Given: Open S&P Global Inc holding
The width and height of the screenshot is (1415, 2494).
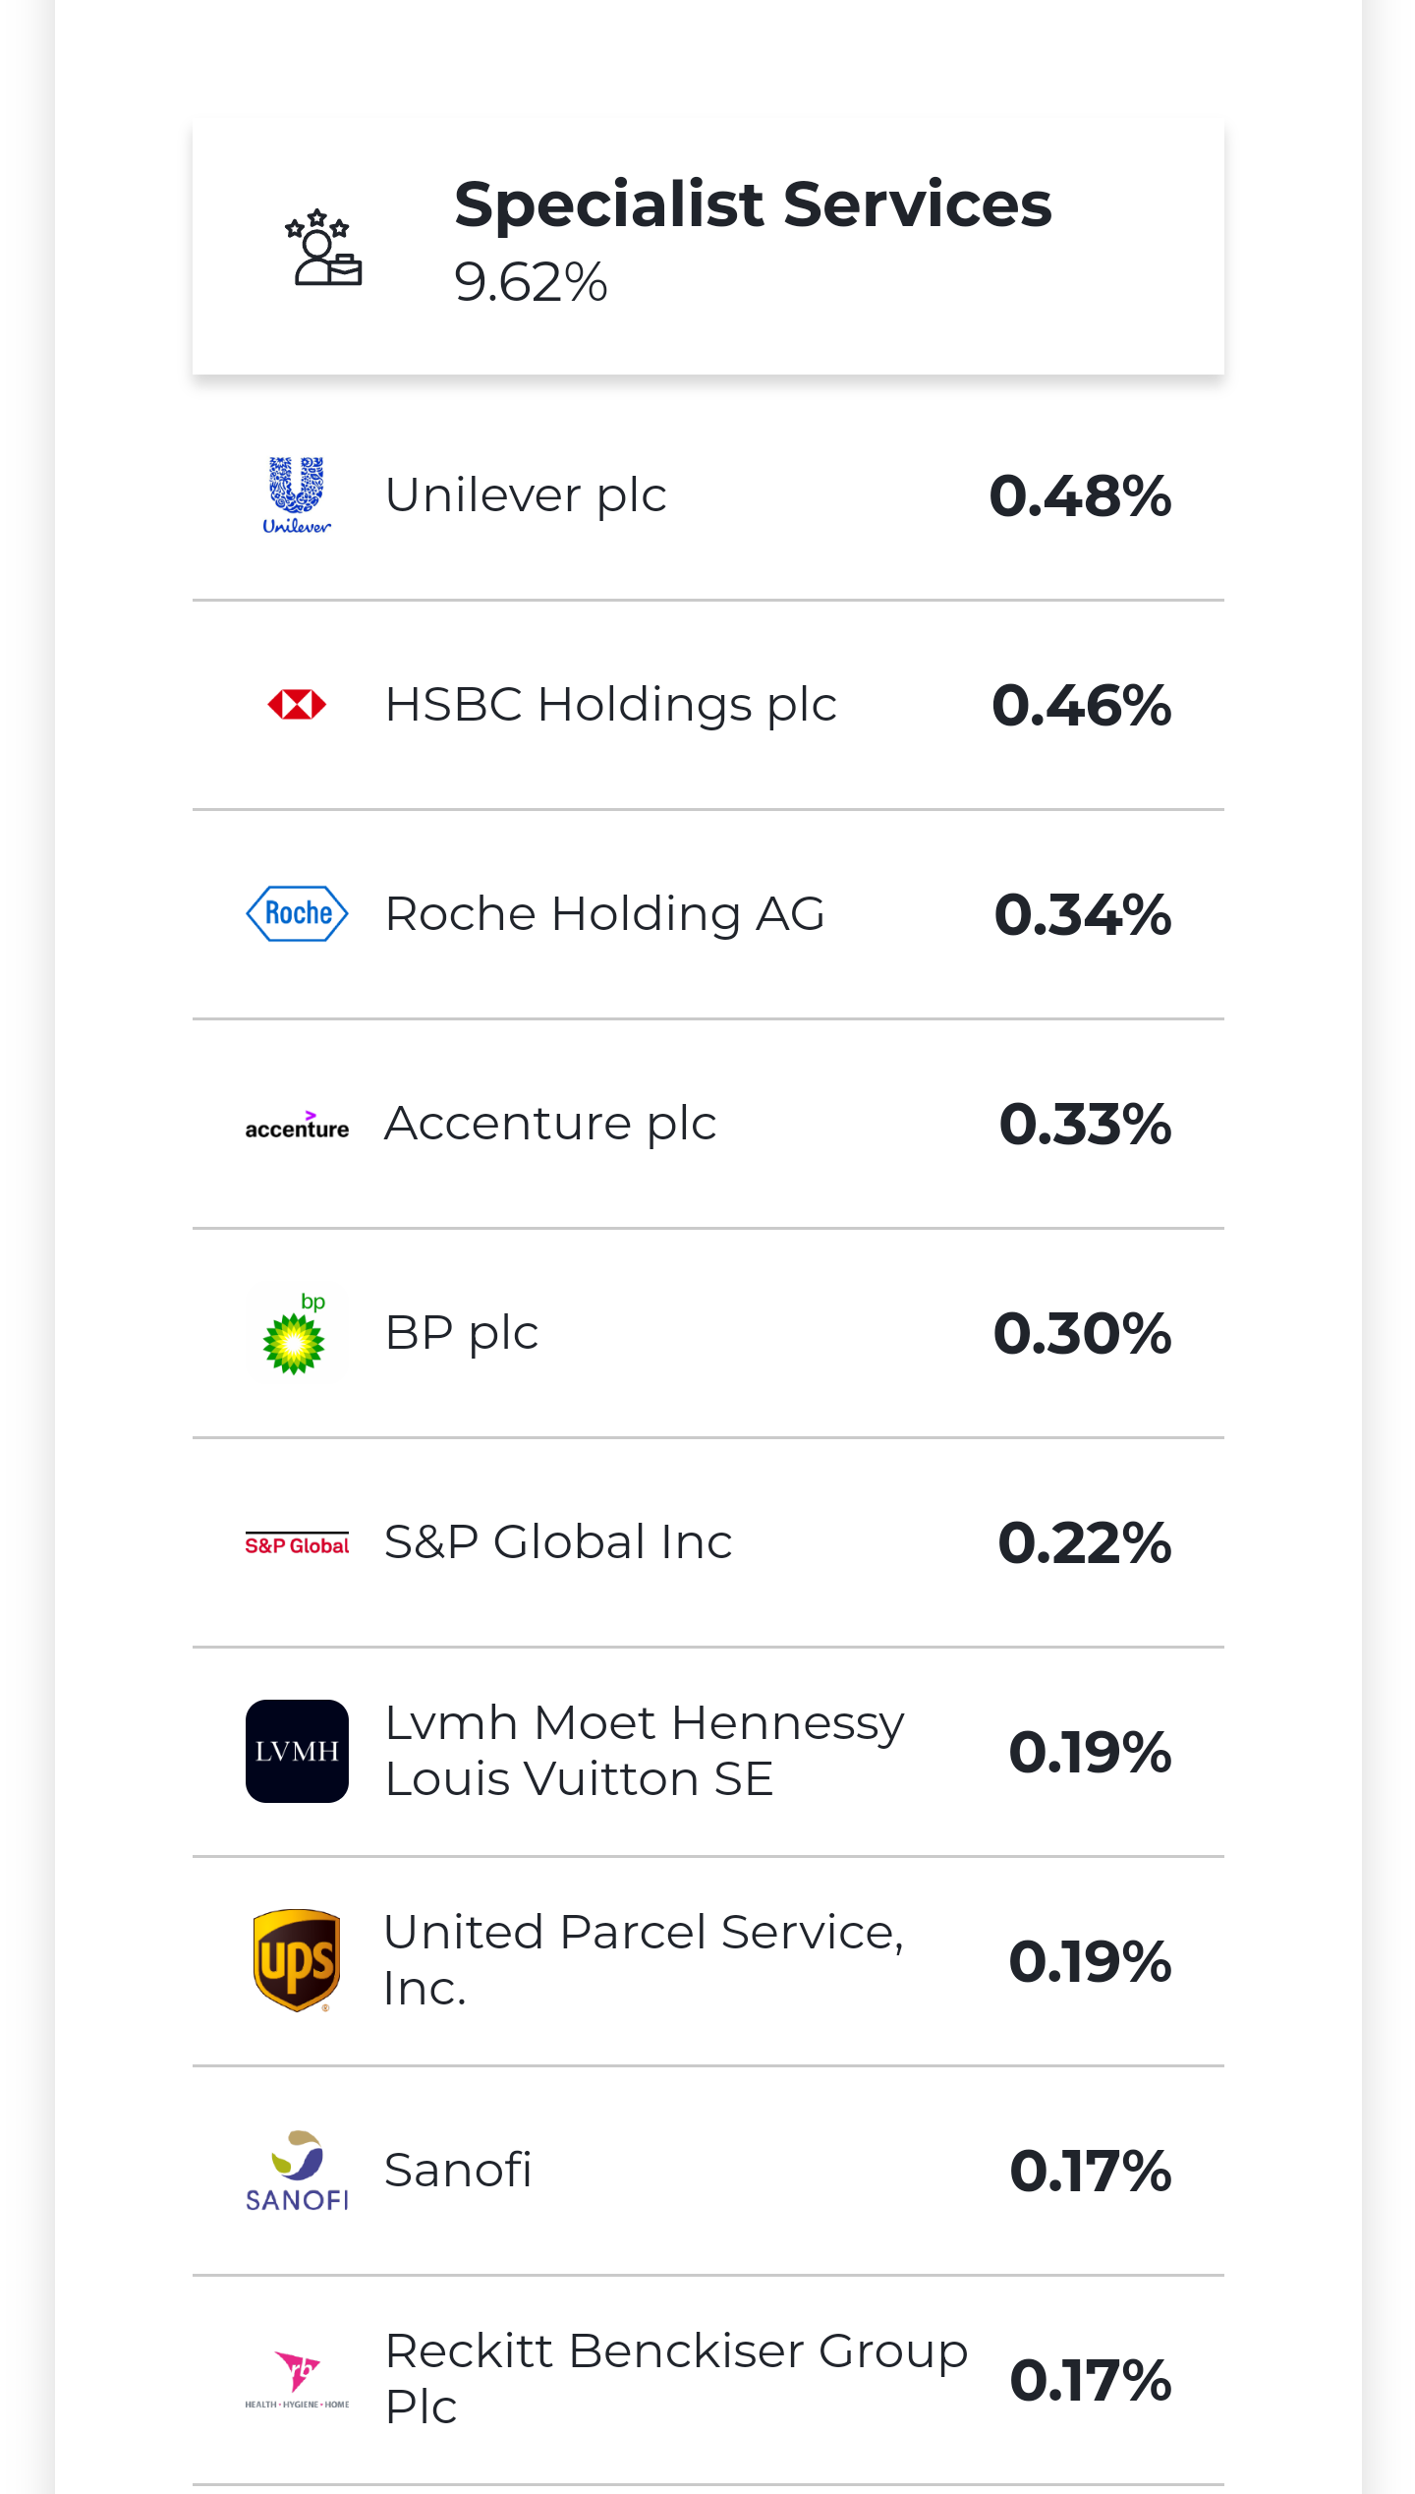Looking at the screenshot, I should pos(558,1542).
